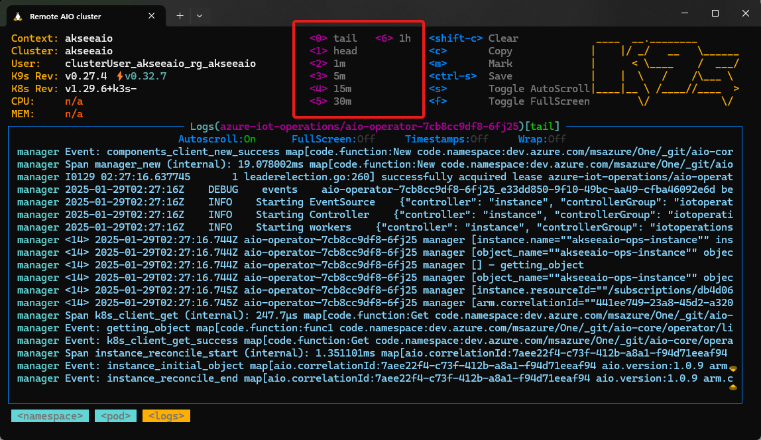Click the Tux penguin icon on the tab
Image resolution: width=761 pixels, height=440 pixels.
(18, 16)
